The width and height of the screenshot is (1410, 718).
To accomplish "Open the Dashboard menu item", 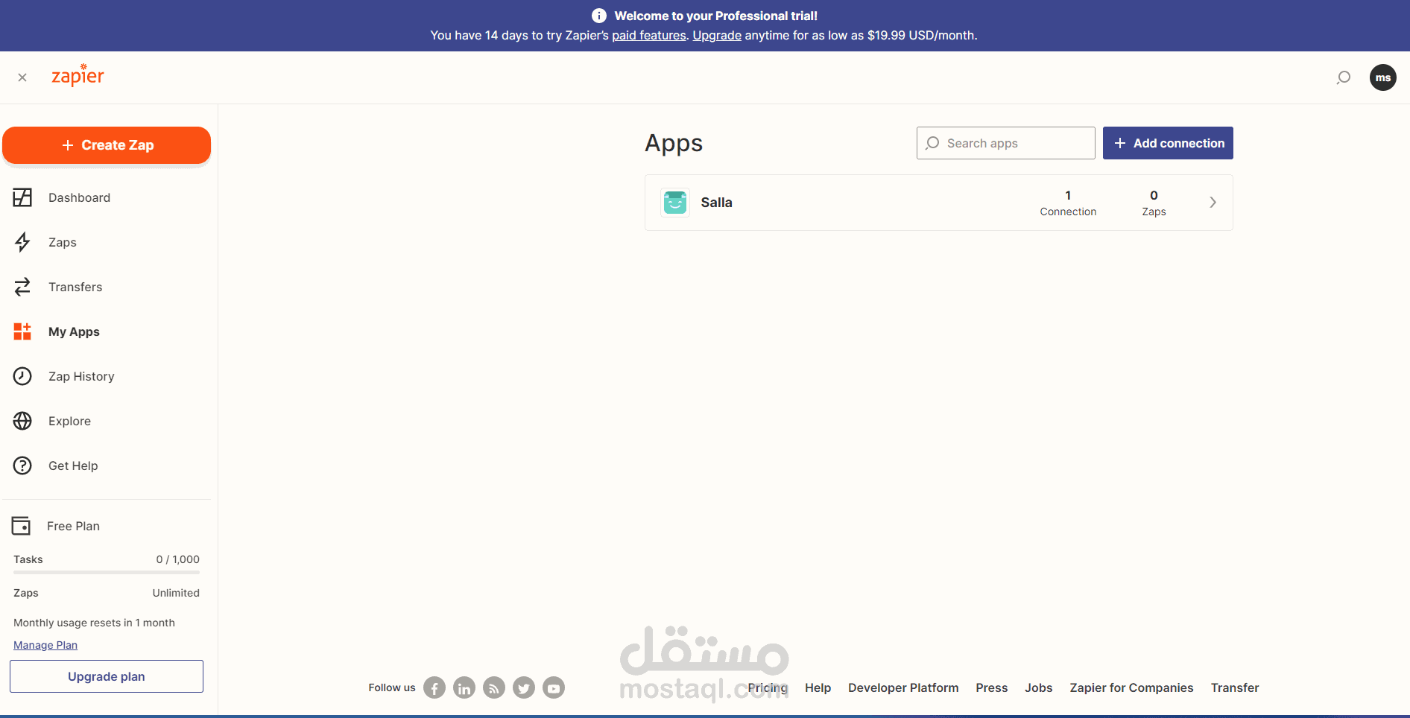I will tap(79, 197).
